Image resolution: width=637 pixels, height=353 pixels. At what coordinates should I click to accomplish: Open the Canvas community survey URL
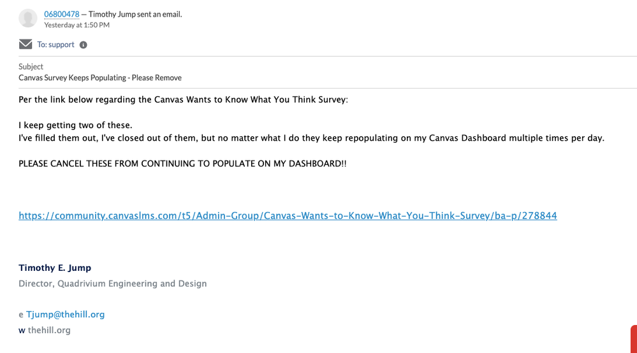288,216
